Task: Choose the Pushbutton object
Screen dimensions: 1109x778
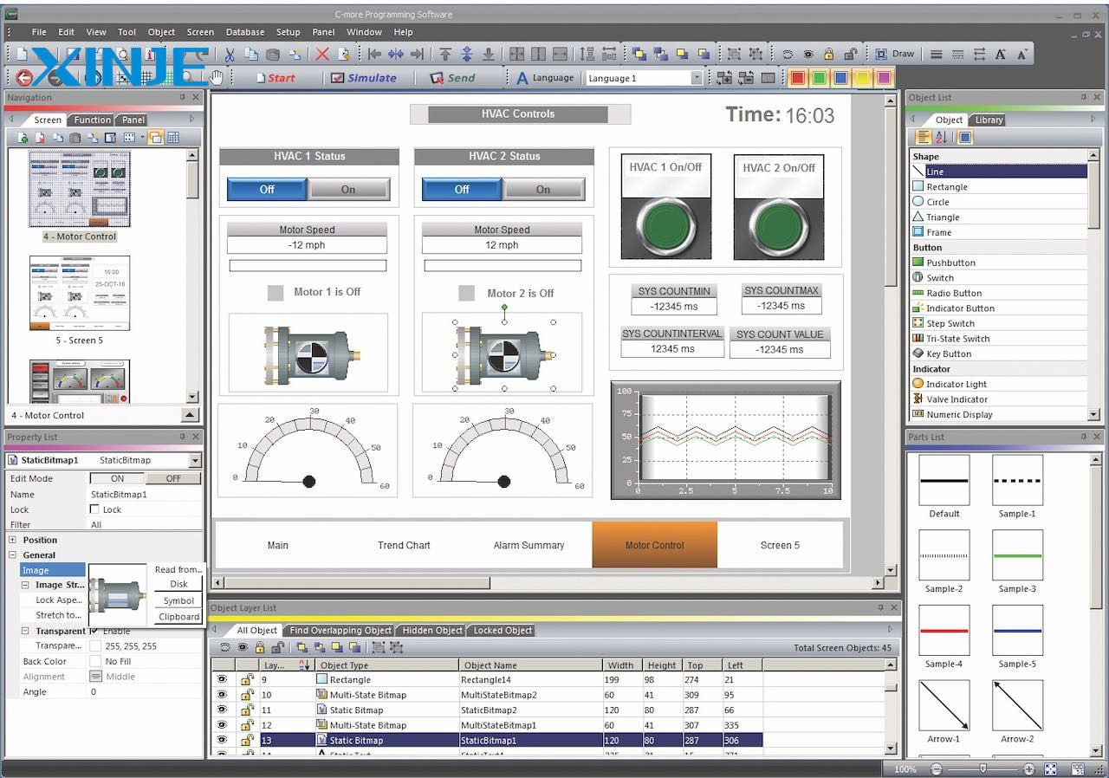Action: point(999,263)
